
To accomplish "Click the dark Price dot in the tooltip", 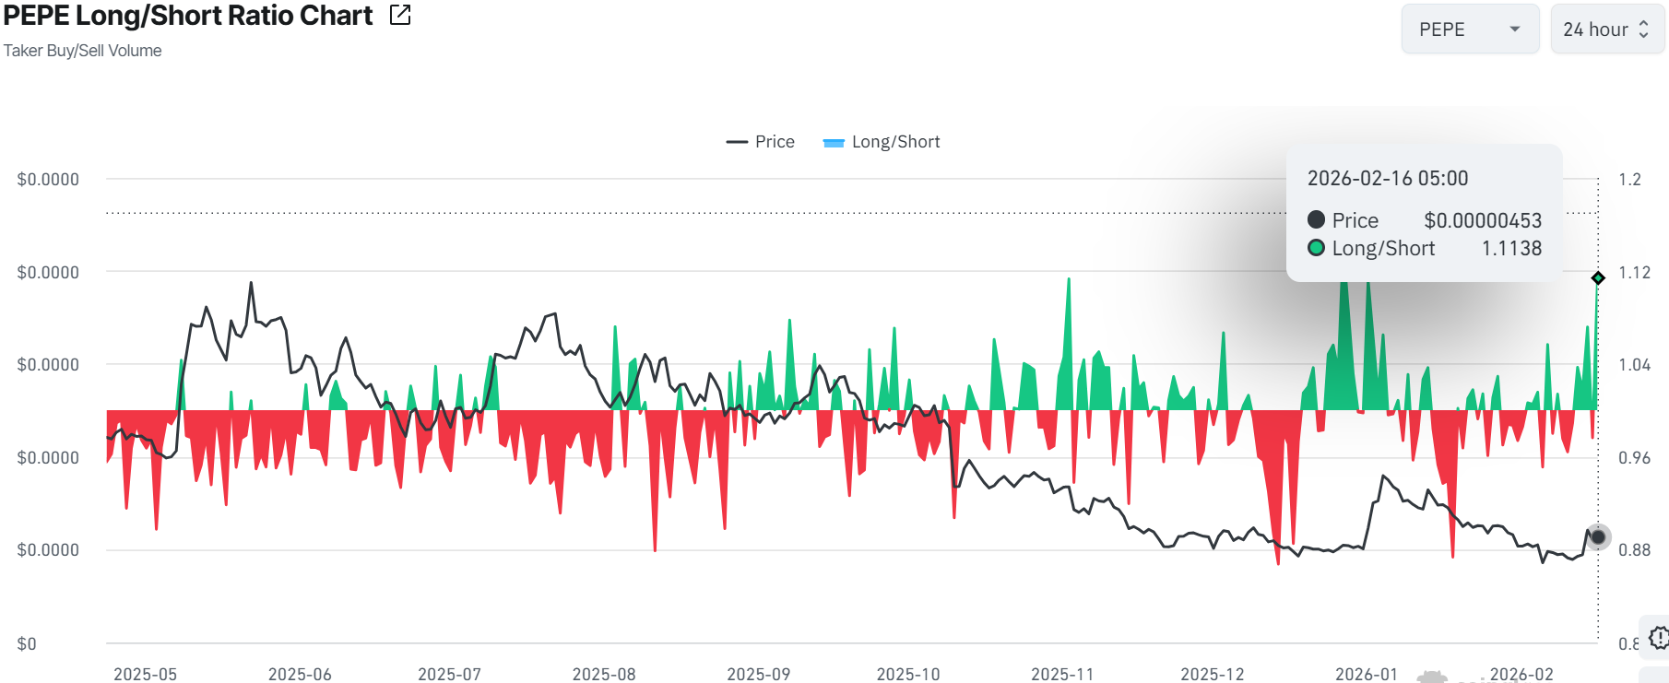I will click(1316, 220).
